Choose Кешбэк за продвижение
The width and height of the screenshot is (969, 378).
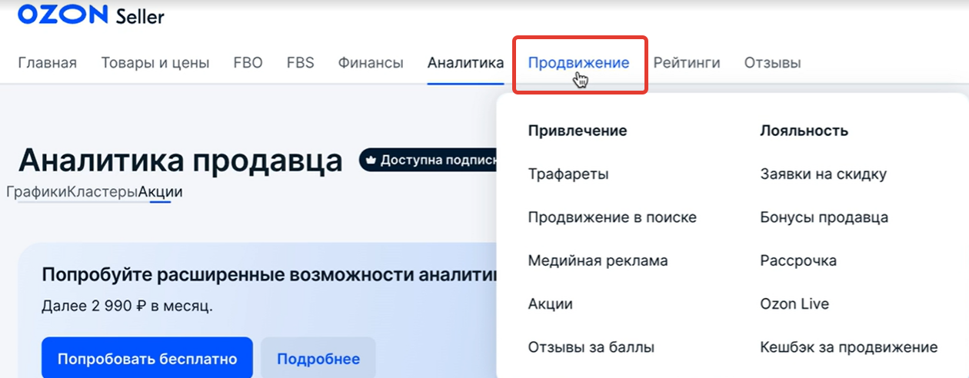tap(848, 347)
